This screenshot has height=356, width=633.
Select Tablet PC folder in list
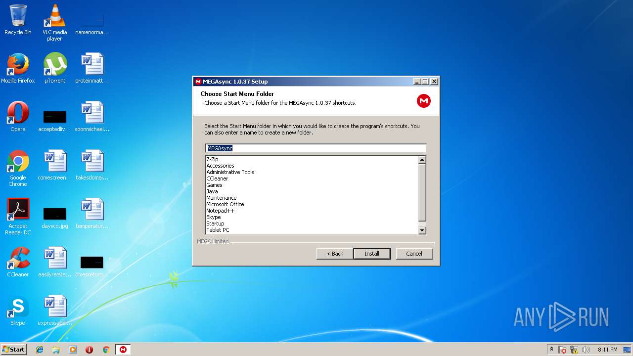[x=312, y=230]
